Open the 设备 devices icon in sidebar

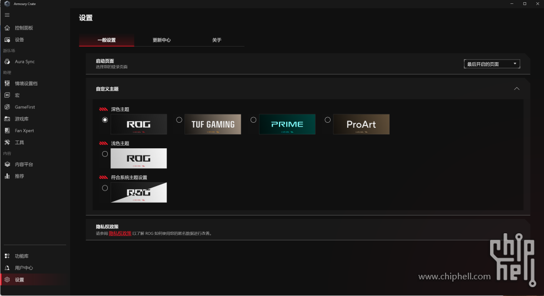[7, 39]
